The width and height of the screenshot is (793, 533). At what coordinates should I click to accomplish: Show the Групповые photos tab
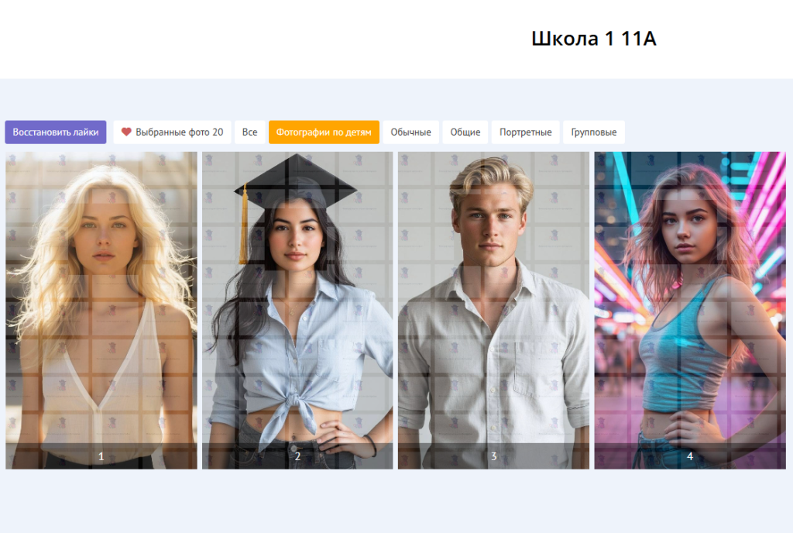tap(594, 132)
